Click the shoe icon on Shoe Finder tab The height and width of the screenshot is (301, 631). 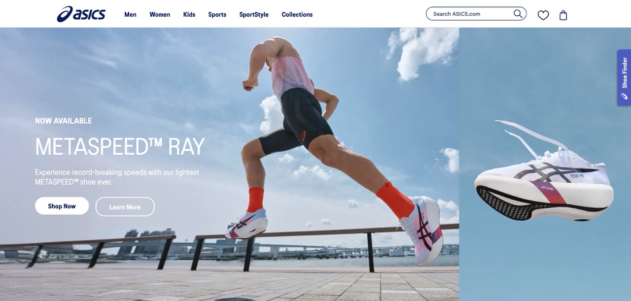624,96
